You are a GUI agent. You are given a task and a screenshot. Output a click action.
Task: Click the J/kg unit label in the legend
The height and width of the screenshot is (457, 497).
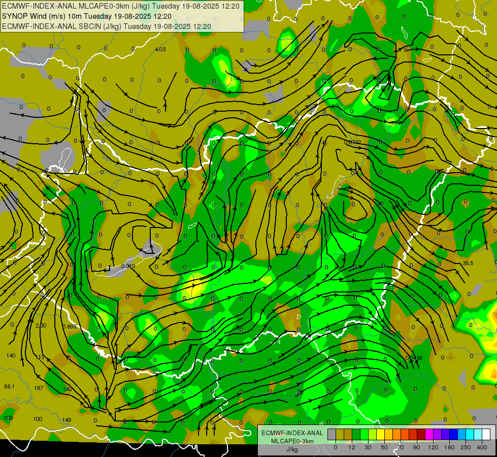(x=292, y=449)
